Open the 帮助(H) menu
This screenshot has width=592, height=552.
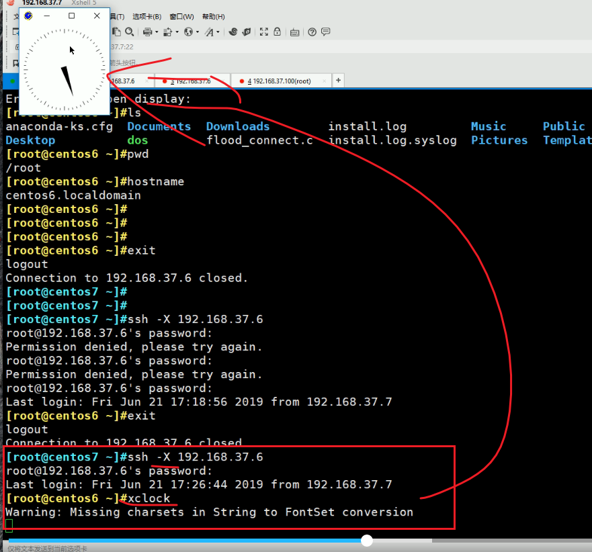point(214,16)
